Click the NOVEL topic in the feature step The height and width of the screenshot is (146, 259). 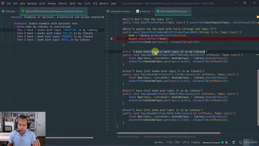[65, 40]
